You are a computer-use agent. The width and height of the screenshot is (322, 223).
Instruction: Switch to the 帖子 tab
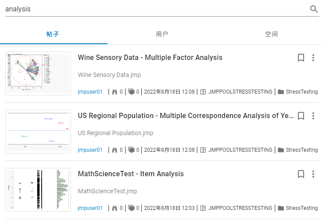click(53, 34)
